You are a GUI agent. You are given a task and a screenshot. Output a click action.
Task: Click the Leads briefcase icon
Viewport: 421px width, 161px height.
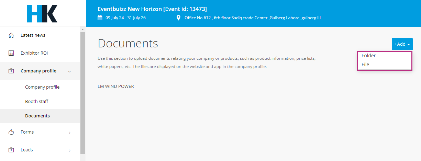tap(11, 150)
